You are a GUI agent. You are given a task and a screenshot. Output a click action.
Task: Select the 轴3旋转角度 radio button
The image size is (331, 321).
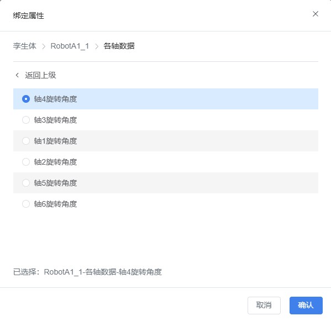point(26,120)
